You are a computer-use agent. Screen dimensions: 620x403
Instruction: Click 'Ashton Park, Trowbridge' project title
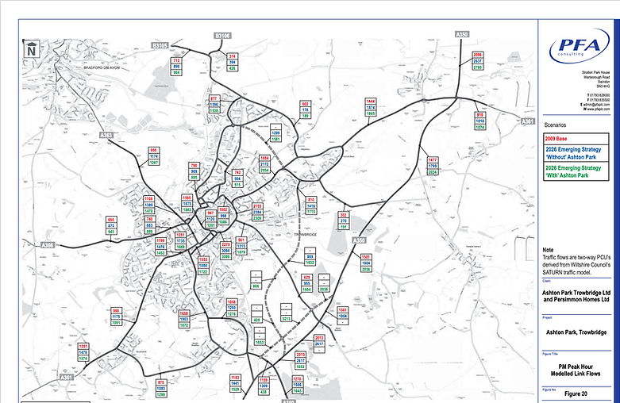(x=576, y=332)
